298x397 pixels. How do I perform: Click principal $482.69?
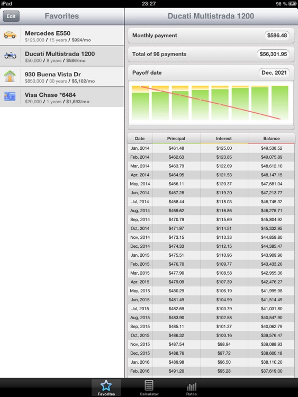tap(176, 309)
